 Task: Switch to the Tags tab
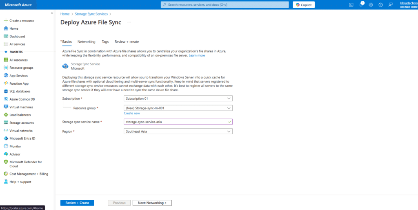point(105,42)
